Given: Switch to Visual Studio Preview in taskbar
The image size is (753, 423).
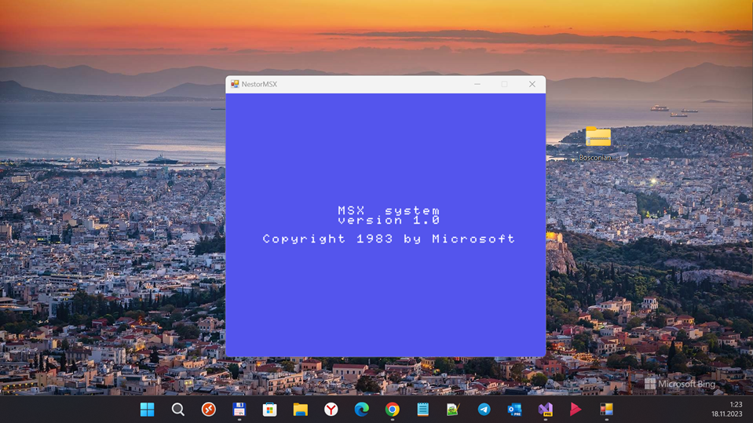Looking at the screenshot, I should (x=545, y=409).
